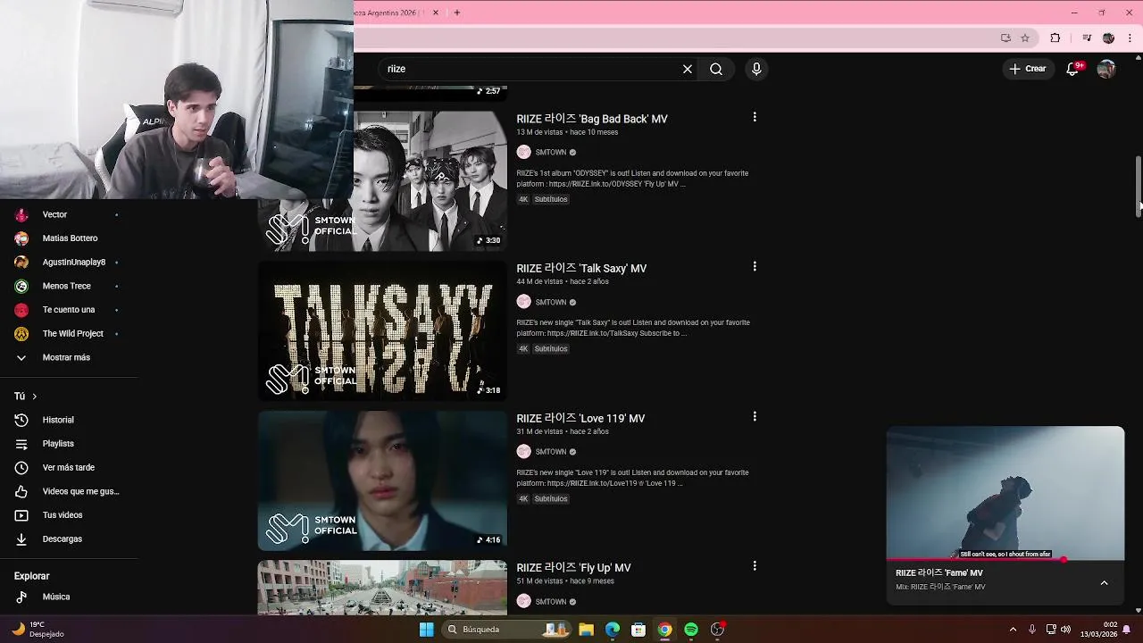
Task: Start voice search with microphone
Action: [x=756, y=69]
